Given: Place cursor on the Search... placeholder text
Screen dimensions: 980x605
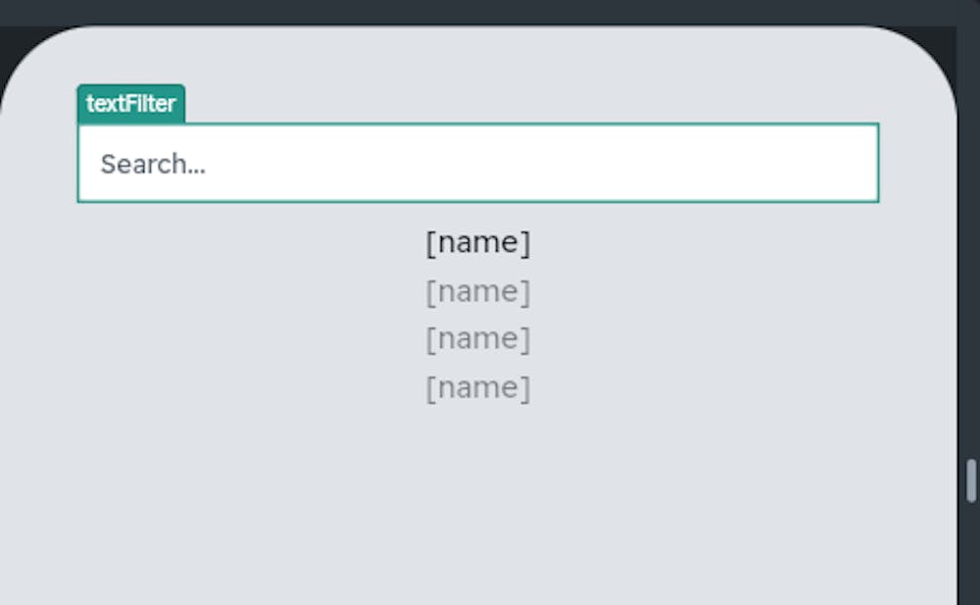Looking at the screenshot, I should 153,164.
